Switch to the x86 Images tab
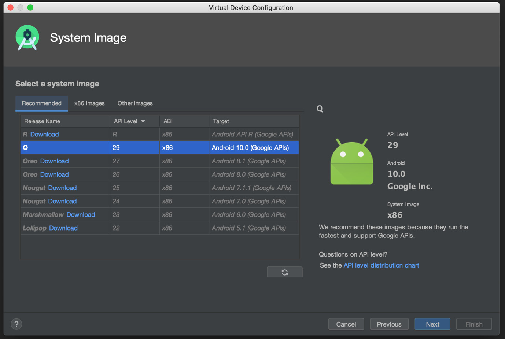The image size is (505, 339). click(89, 103)
